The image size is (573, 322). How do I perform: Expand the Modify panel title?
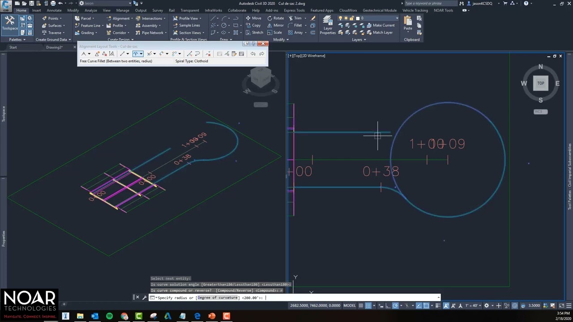coord(281,39)
